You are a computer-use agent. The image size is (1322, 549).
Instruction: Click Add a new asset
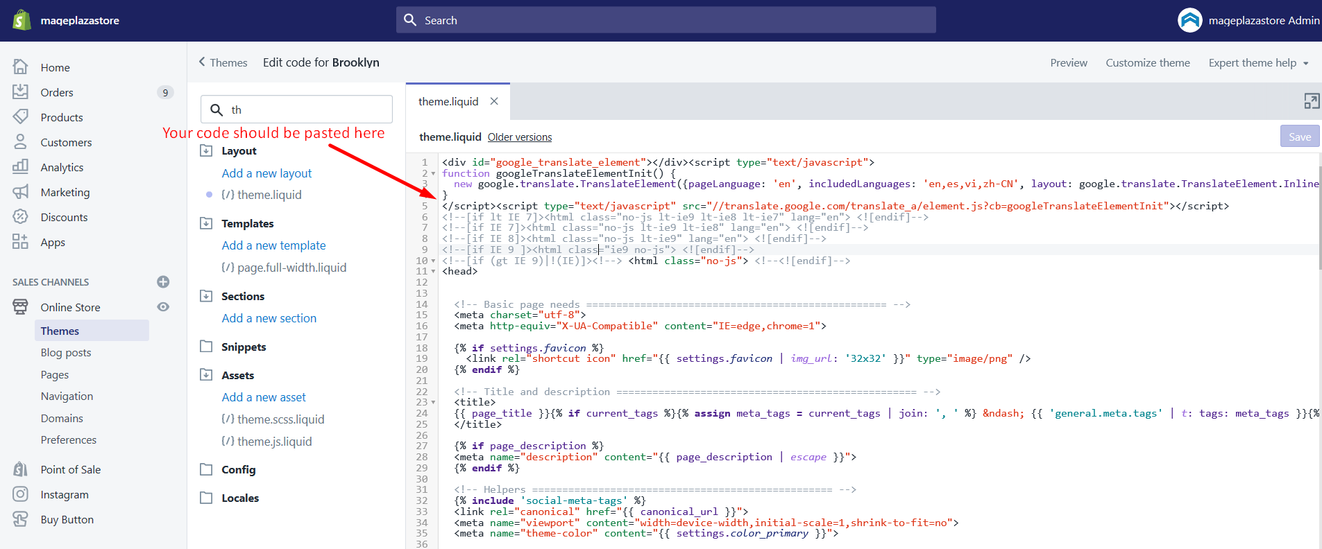(x=264, y=397)
